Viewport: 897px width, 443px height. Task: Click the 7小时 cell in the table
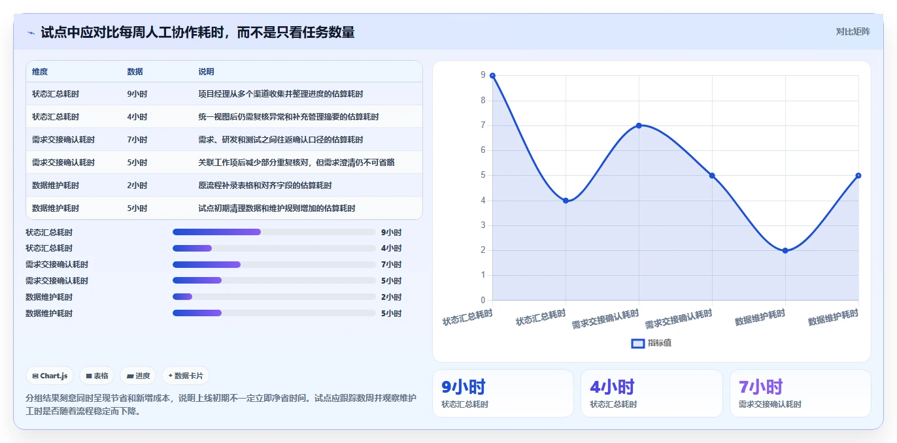click(137, 140)
